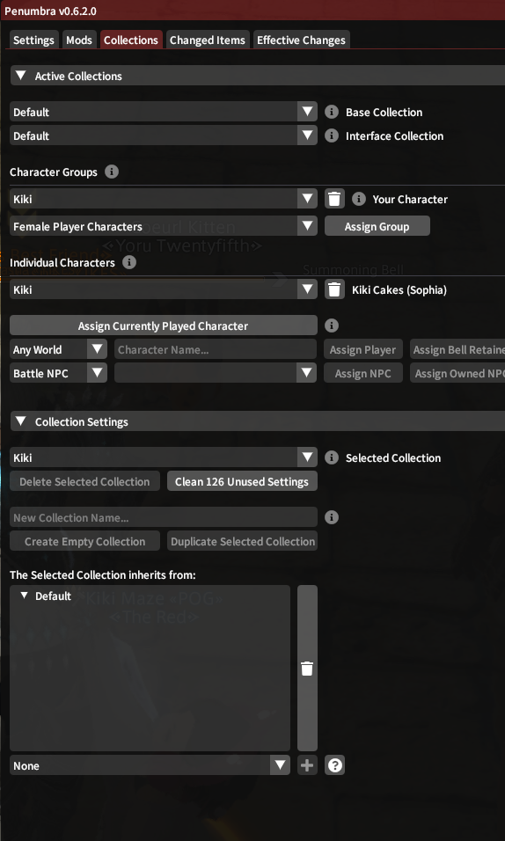The image size is (505, 841).
Task: Click info icon next to Your Character
Action: point(358,199)
